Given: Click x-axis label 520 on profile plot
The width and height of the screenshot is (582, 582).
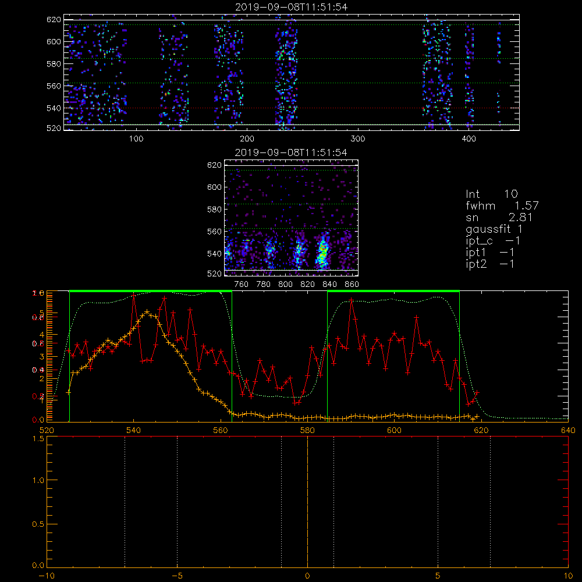Looking at the screenshot, I should click(x=47, y=430).
